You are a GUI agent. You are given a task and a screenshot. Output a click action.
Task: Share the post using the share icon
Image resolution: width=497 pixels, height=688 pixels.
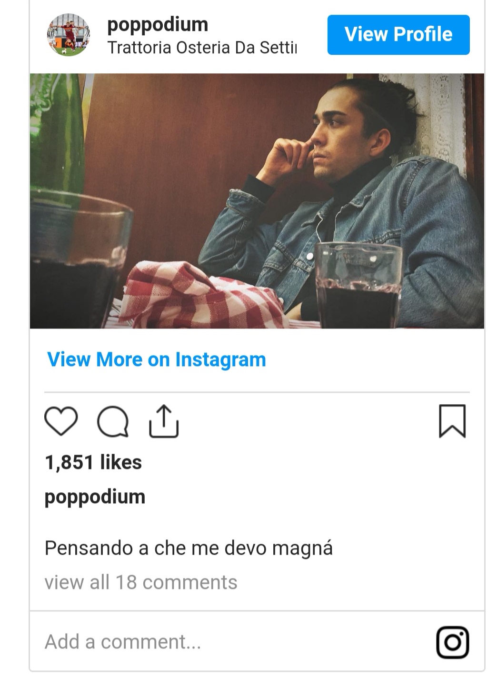164,421
